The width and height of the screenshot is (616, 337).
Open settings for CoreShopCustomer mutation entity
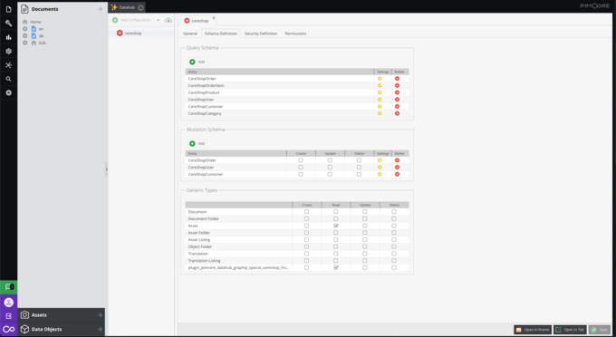[380, 175]
